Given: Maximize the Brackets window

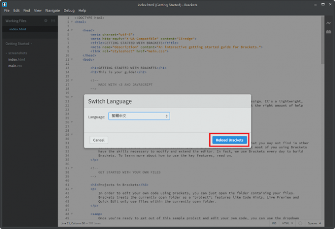Looking at the screenshot, I should pyautogui.click(x=323, y=5).
